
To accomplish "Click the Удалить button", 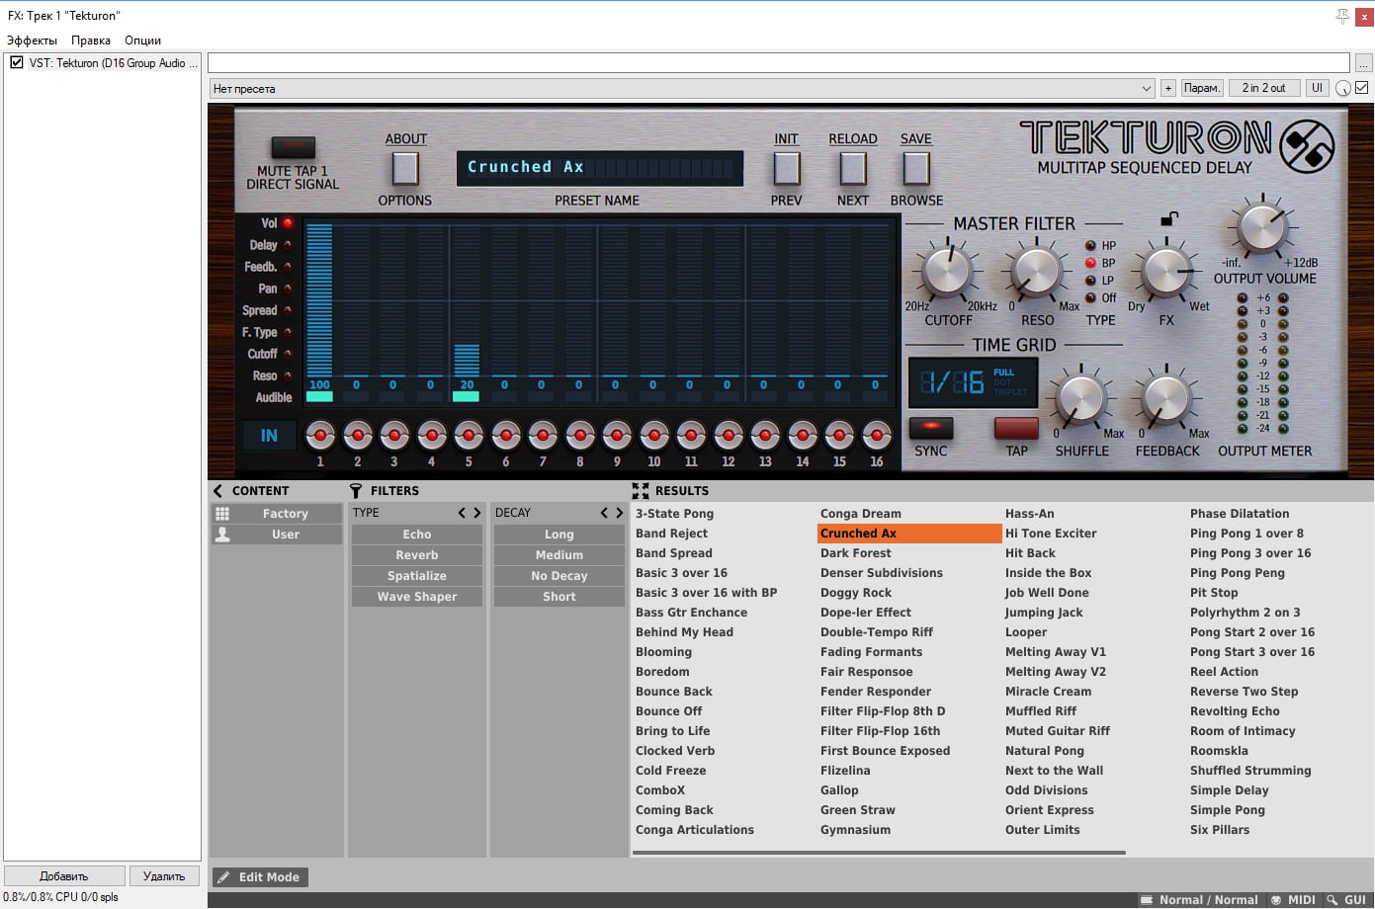I will 164,876.
